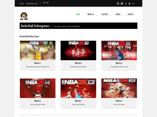The image size is (157, 117).
Task: Open the Twitter social icon
Action: click(x=118, y=3)
